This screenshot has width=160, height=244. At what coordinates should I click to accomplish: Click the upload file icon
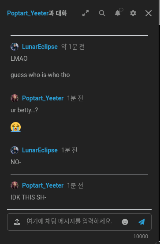[17, 222]
